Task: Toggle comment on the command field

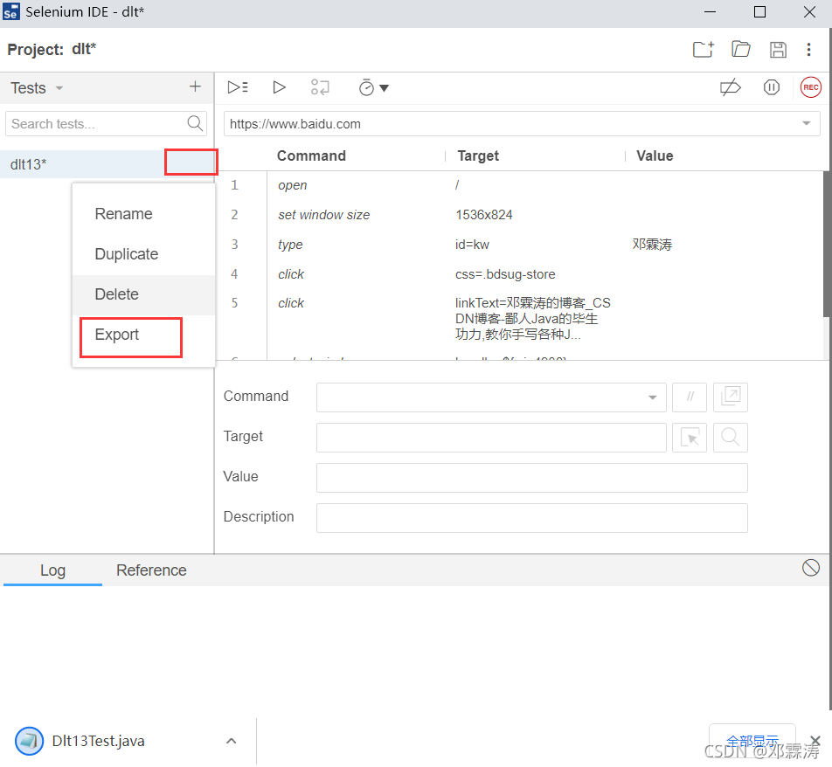Action: click(690, 397)
